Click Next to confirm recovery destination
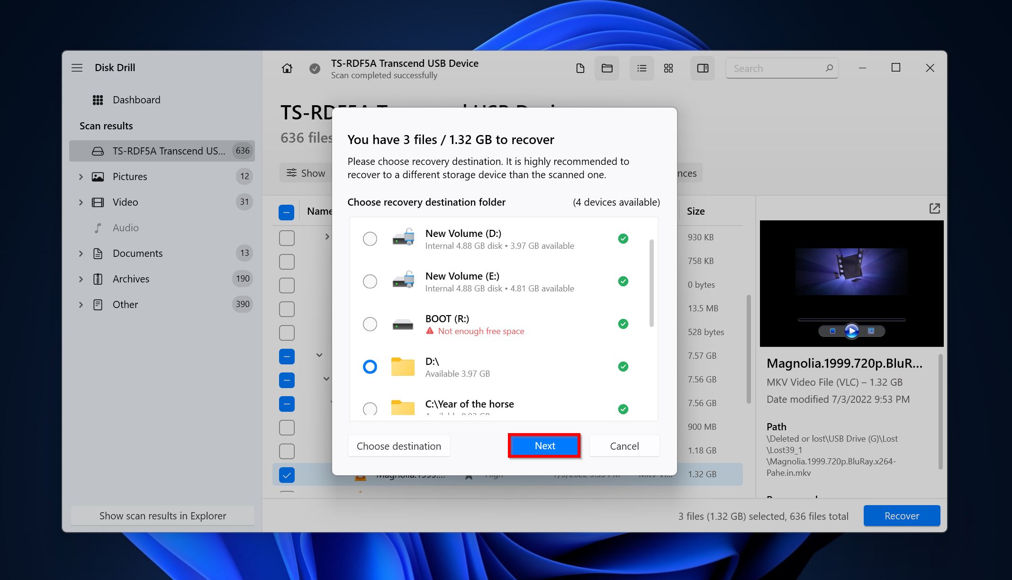Image resolution: width=1012 pixels, height=580 pixels. click(544, 446)
